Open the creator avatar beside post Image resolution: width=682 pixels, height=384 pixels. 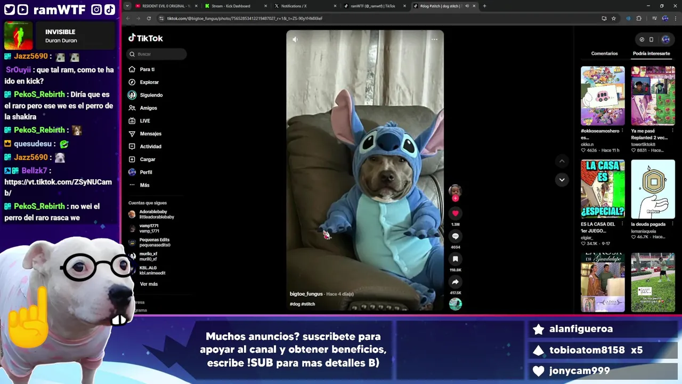pos(455,190)
